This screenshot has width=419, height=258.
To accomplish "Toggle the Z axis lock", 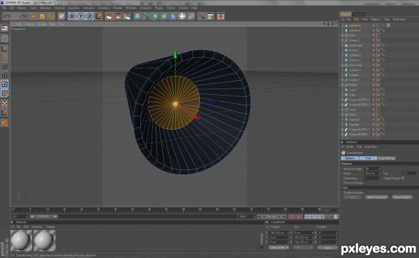I will 90,16.
